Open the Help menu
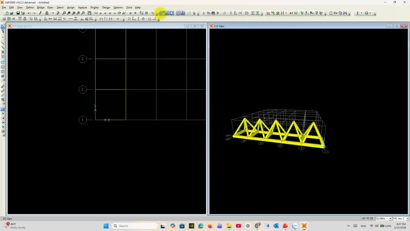The image size is (410, 231). tap(138, 7)
